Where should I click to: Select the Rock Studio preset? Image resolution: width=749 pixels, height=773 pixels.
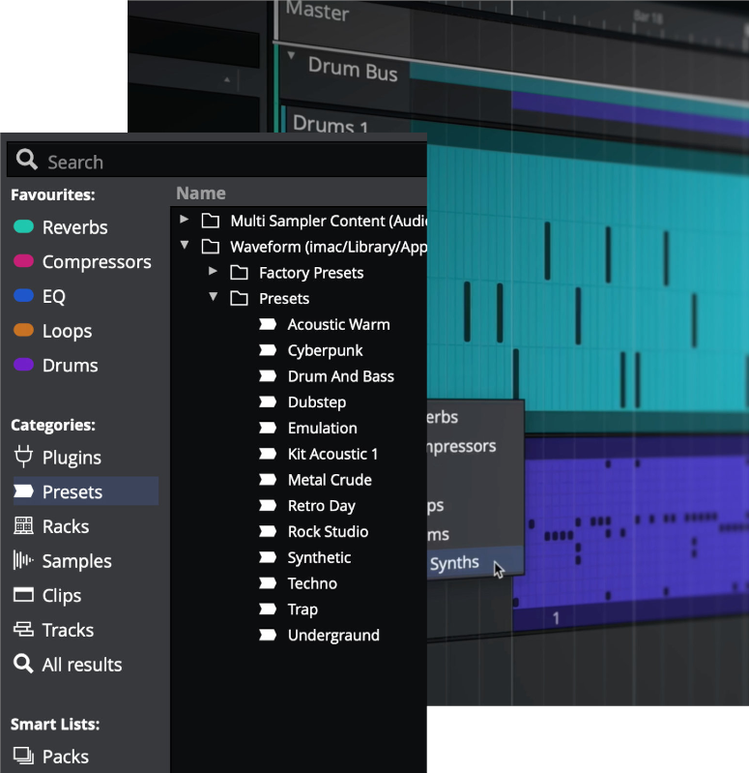(x=328, y=531)
